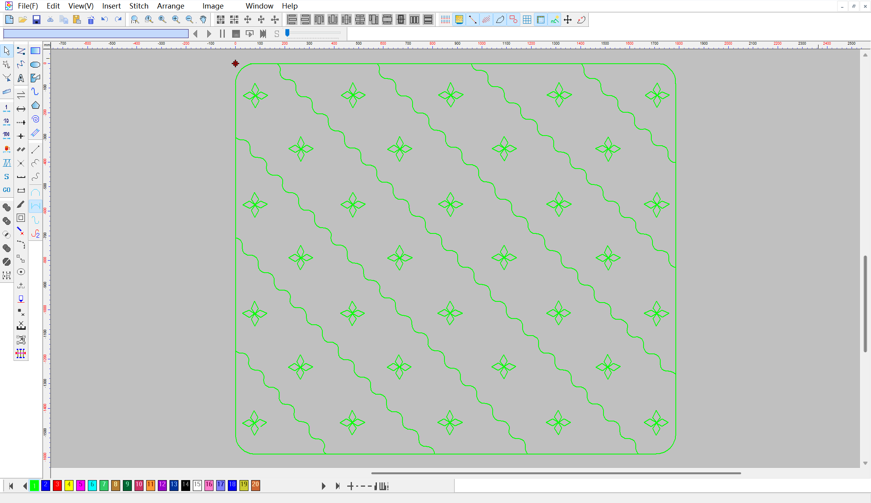Pause the stitch simulation
This screenshot has width=871, height=503.
222,34
